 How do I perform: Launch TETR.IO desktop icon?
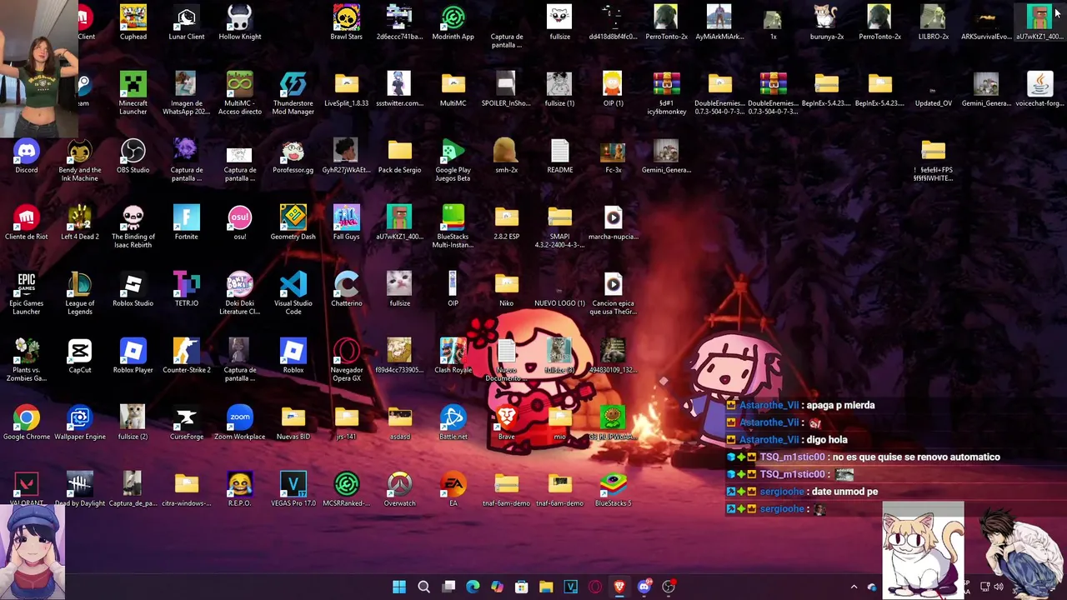click(187, 289)
